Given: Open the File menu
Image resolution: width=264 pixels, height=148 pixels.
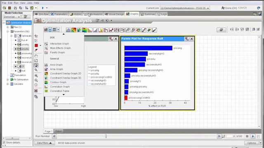Looking at the screenshot, I should pos(4,3).
